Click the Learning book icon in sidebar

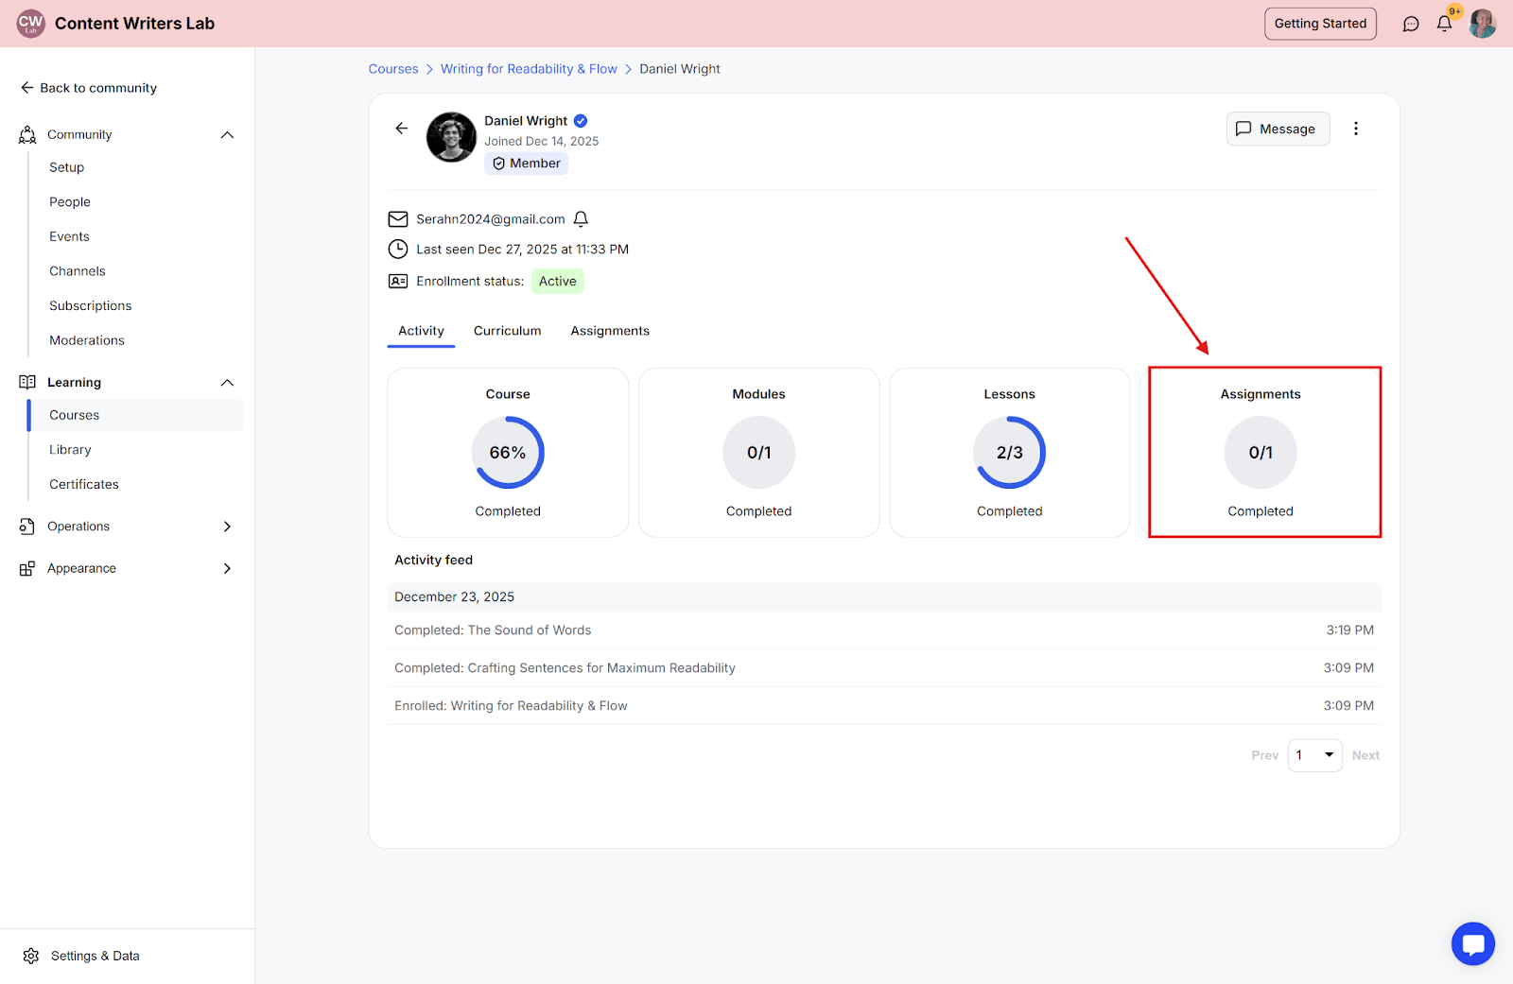[x=27, y=383]
